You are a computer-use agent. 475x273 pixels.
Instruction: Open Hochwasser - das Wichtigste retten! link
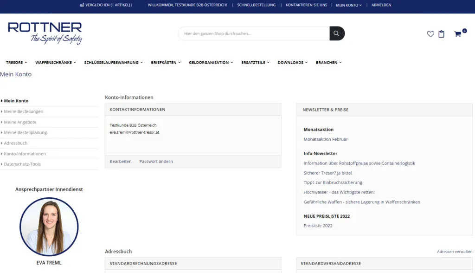[339, 192]
